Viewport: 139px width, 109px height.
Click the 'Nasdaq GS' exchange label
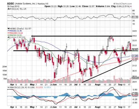[43, 4]
